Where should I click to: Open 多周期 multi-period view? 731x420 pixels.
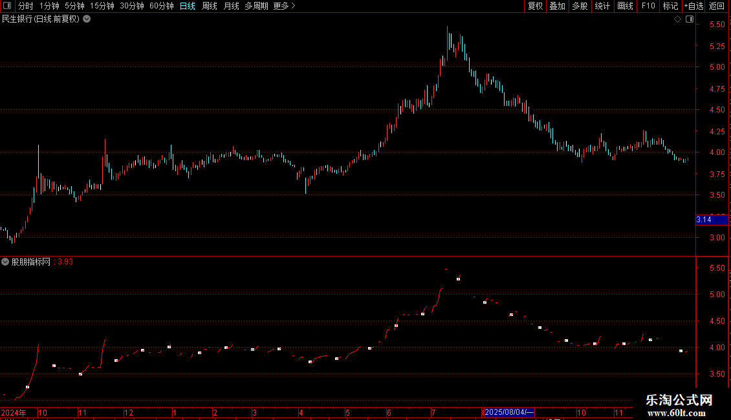point(256,6)
